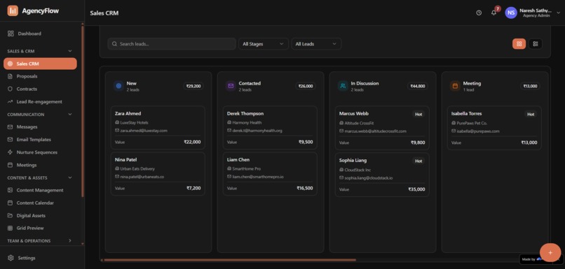Go to Dashboard in the sidebar
The image size is (565, 269).
[41, 34]
